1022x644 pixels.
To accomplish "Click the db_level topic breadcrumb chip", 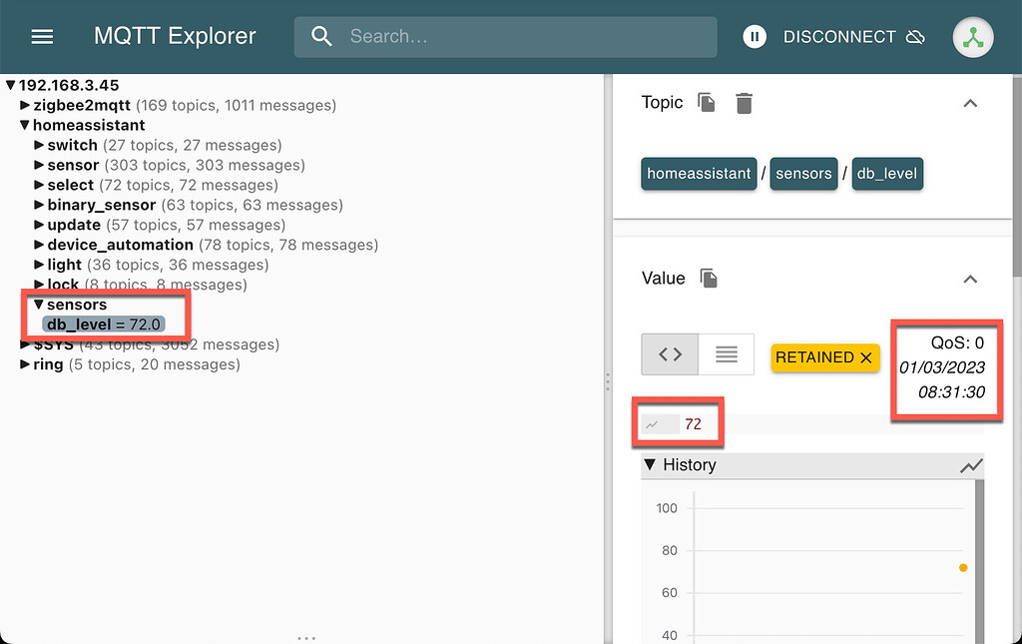I will click(887, 174).
